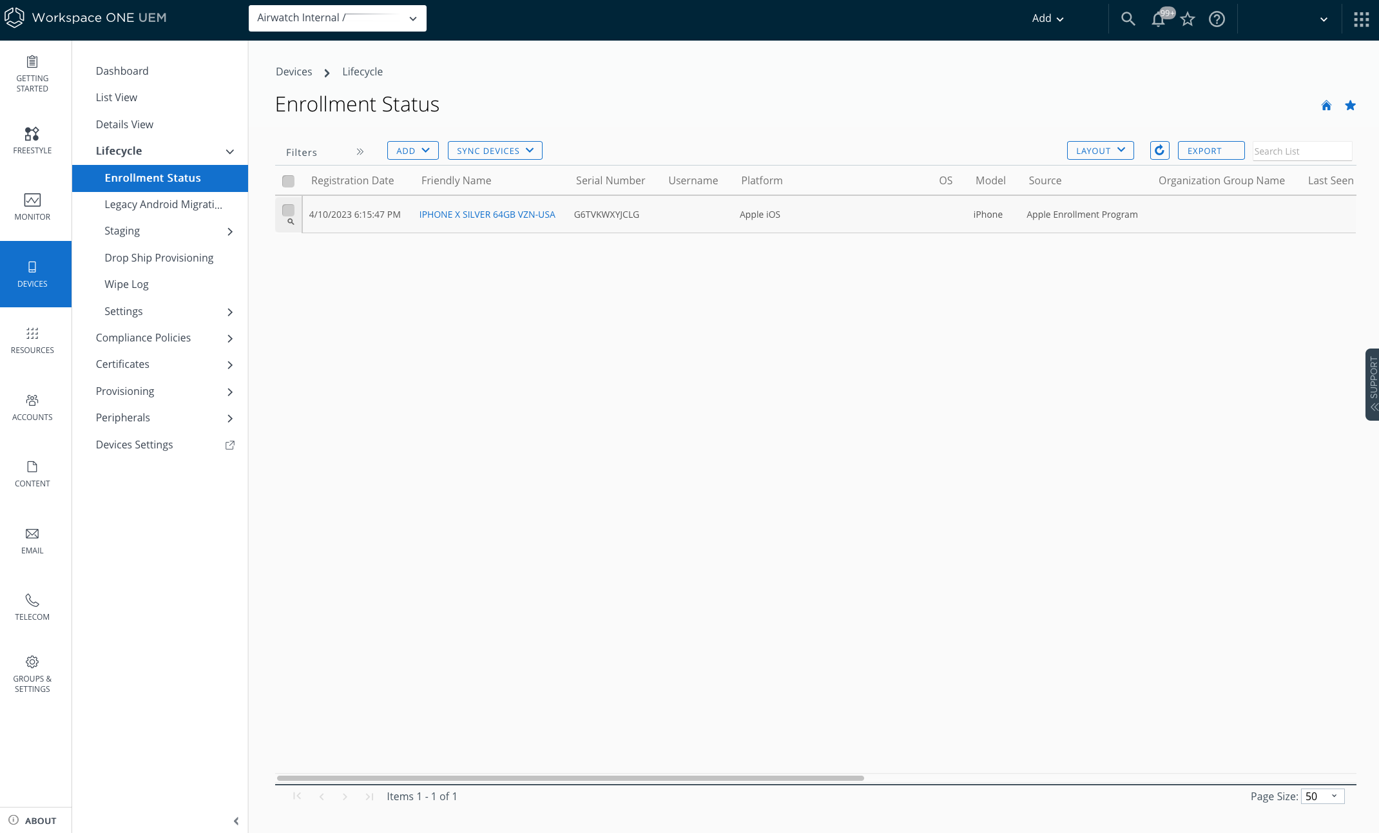Open the blue ADD dropdown button
1379x833 pixels.
tap(413, 150)
